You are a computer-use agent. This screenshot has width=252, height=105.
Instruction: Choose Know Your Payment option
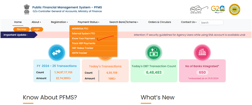pos(93,39)
